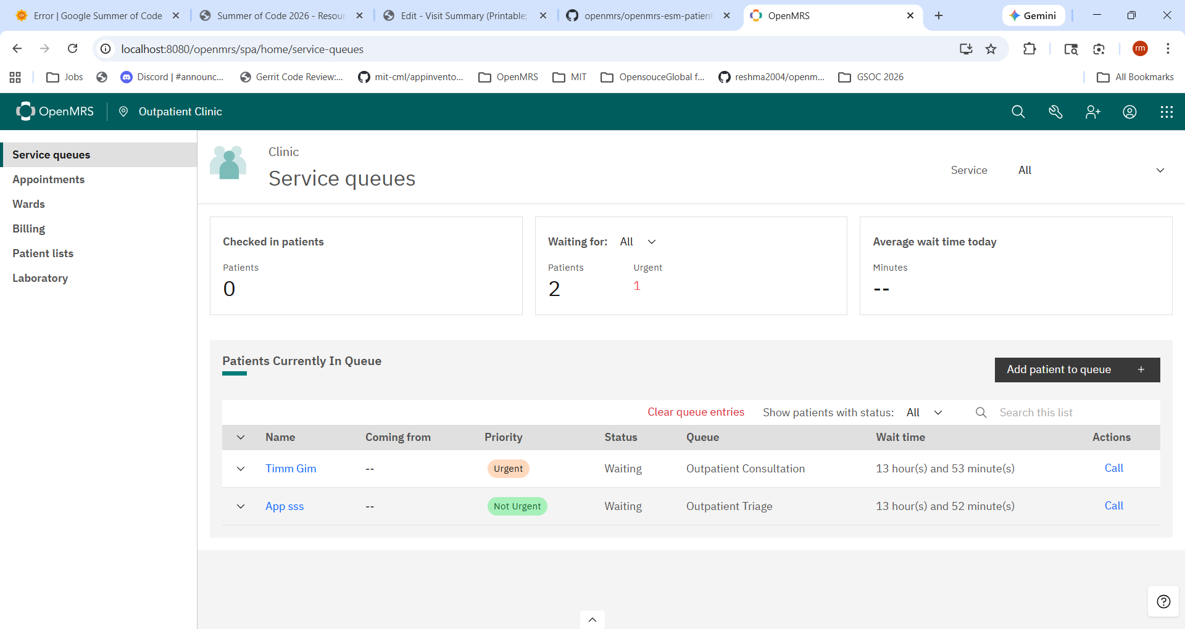Click the Search this list field
Image resolution: width=1185 pixels, height=629 pixels.
(1074, 413)
